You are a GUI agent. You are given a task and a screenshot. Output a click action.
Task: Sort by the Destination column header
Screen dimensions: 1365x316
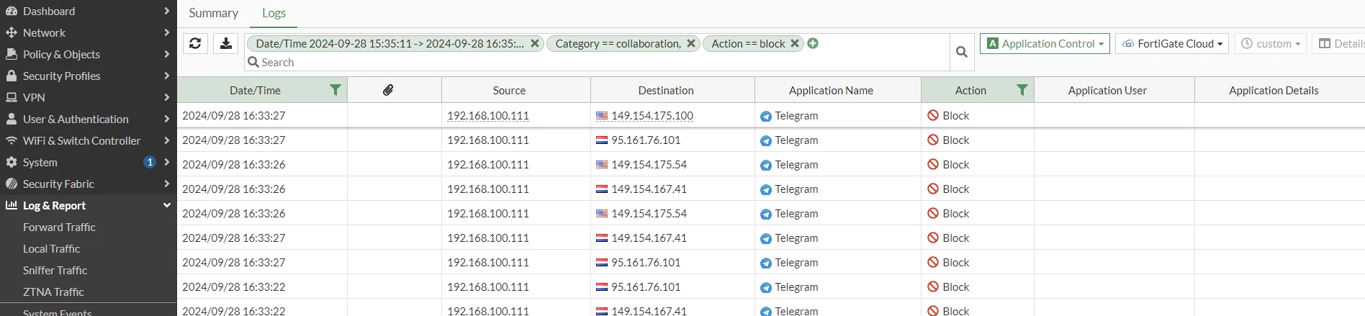pyautogui.click(x=666, y=90)
